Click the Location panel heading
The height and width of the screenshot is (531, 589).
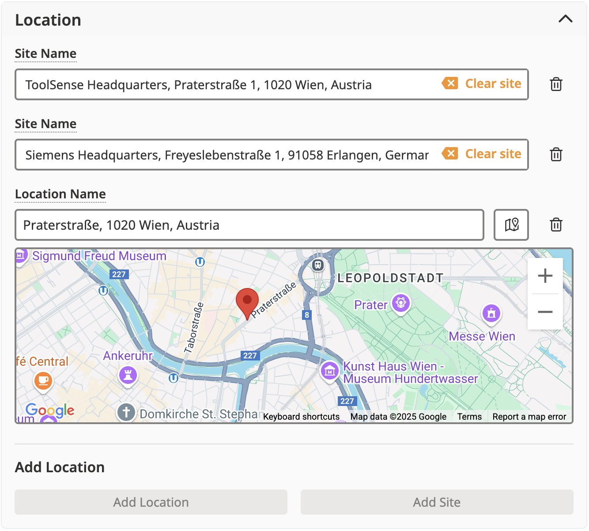[x=48, y=20]
